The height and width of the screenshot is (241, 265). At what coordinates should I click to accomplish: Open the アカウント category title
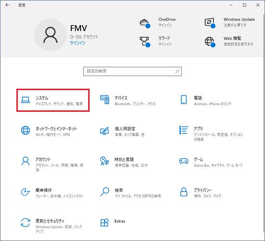(x=43, y=160)
